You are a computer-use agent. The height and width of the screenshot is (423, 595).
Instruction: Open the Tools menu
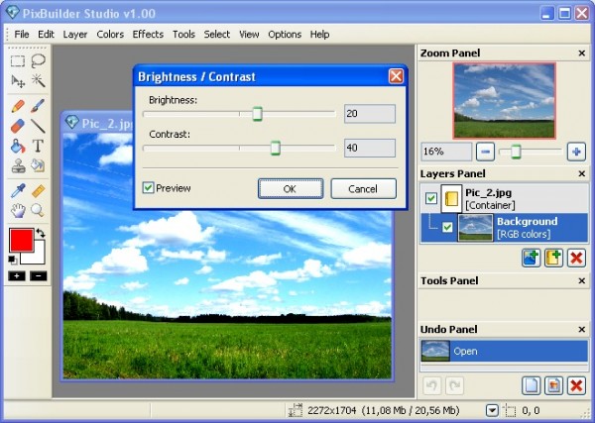pyautogui.click(x=183, y=34)
